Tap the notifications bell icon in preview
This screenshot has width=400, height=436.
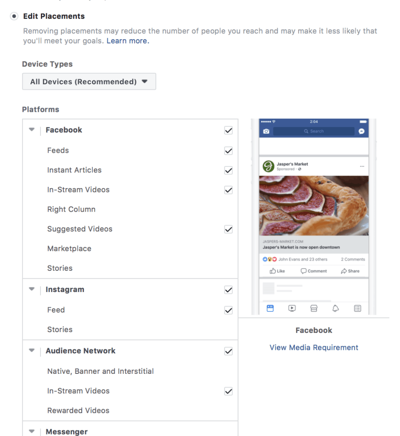(336, 308)
